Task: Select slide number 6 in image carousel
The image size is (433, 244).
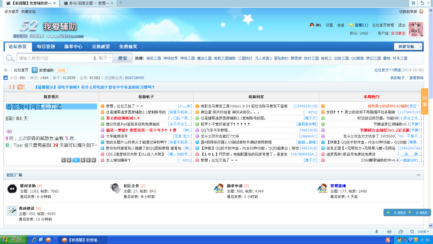Action: tap(94, 160)
